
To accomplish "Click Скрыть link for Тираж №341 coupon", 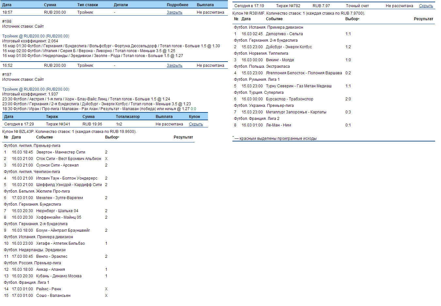I will click(196, 124).
